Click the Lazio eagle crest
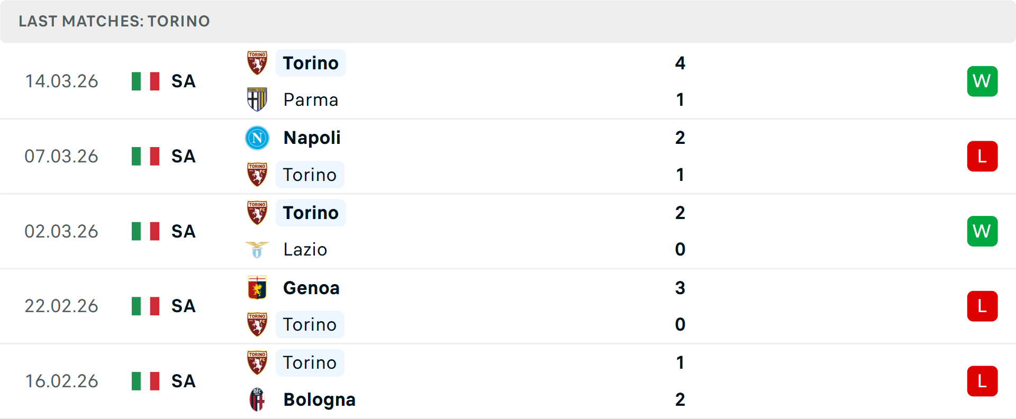Viewport: 1016px width, 419px height. click(x=257, y=250)
